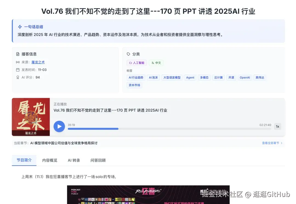Click the badge icon next to AI 评分
Image resolution: width=296 pixels, height=204 pixels.
click(18, 77)
